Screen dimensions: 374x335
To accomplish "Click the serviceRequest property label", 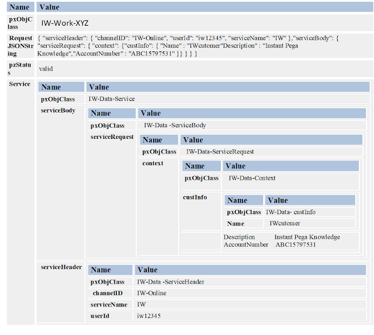I will [112, 137].
